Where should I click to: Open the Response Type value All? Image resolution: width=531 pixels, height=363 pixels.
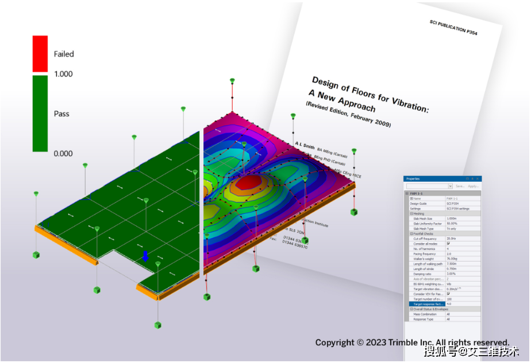(463, 319)
